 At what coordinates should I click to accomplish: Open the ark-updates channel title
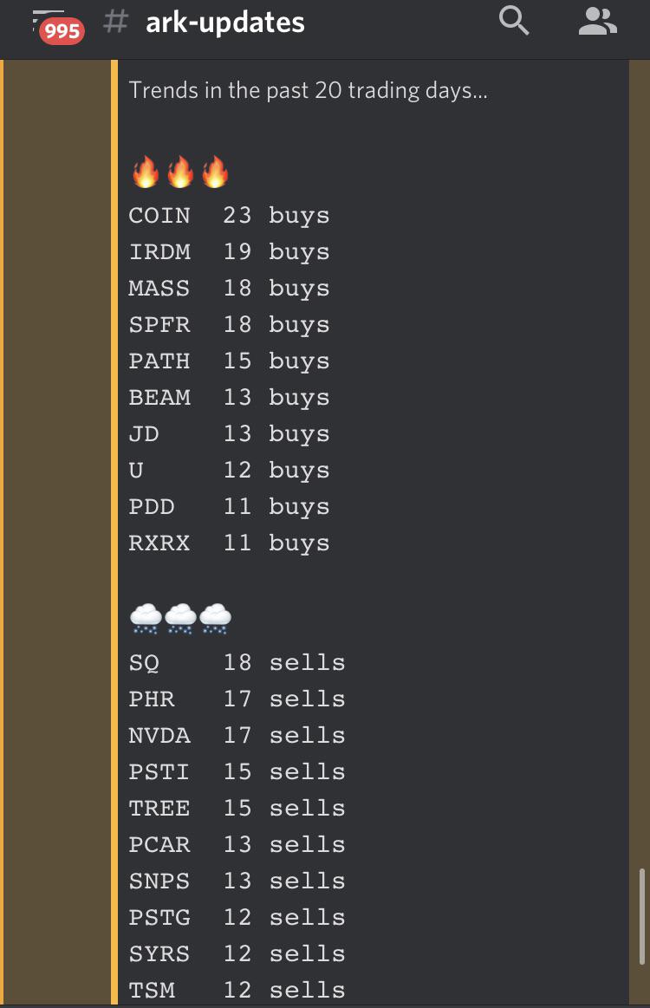(224, 23)
